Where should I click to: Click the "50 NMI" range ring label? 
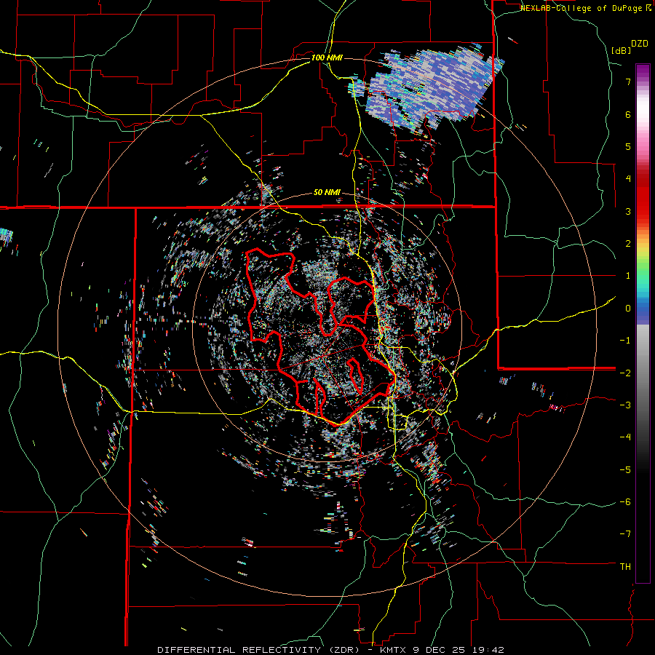click(x=327, y=193)
